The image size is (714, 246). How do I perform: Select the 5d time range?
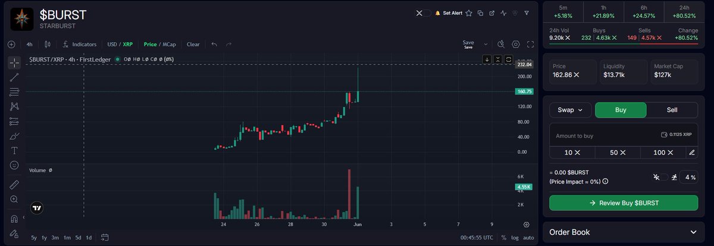[78, 238]
